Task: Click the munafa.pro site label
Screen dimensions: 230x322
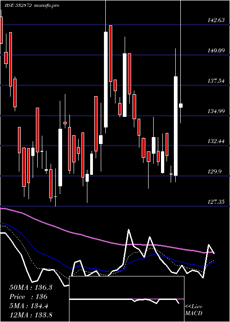Action: [x=46, y=6]
